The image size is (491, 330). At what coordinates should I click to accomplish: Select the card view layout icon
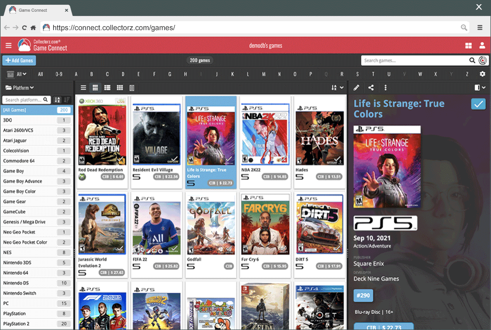[94, 88]
